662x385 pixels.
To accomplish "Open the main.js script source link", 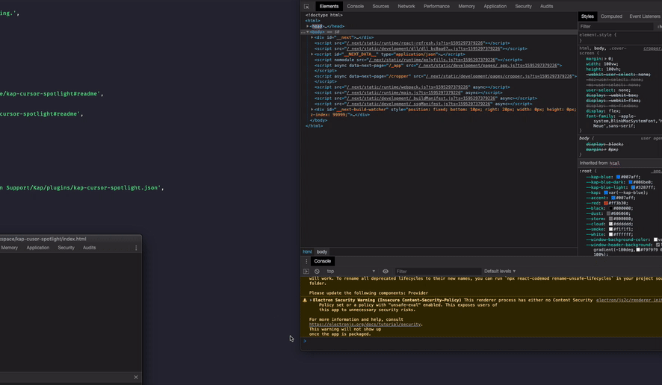I will (404, 93).
